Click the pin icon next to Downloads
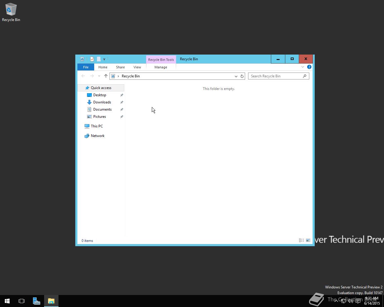 pos(121,102)
